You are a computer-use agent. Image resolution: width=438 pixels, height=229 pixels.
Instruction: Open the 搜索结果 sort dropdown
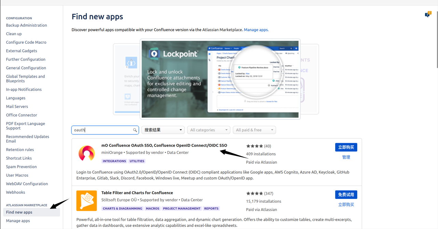coord(163,130)
